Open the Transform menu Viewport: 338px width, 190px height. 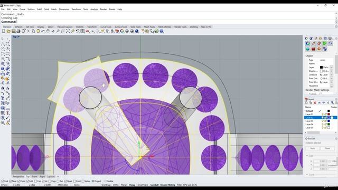tap(76, 9)
